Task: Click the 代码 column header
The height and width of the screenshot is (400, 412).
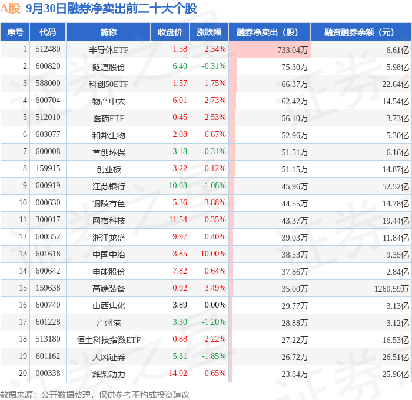Action: pos(48,32)
